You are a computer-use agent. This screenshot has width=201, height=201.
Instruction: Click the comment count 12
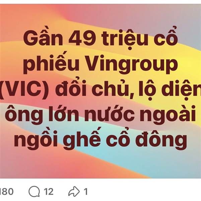49,192
